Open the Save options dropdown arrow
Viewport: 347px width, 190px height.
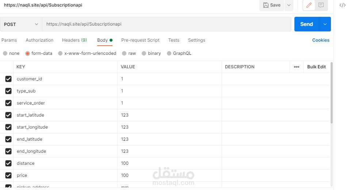click(289, 5)
